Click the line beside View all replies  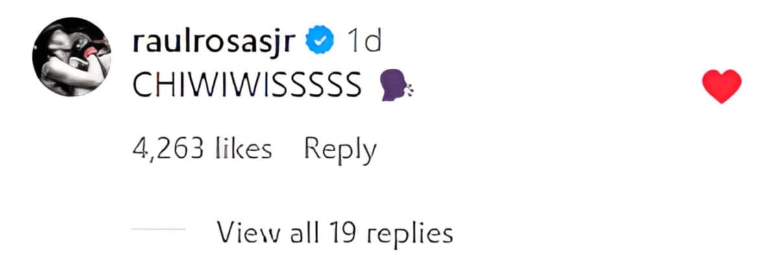coord(158,231)
